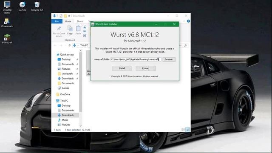The image size is (272, 153).
Task: Select Music under This PC
Action: 63,120
